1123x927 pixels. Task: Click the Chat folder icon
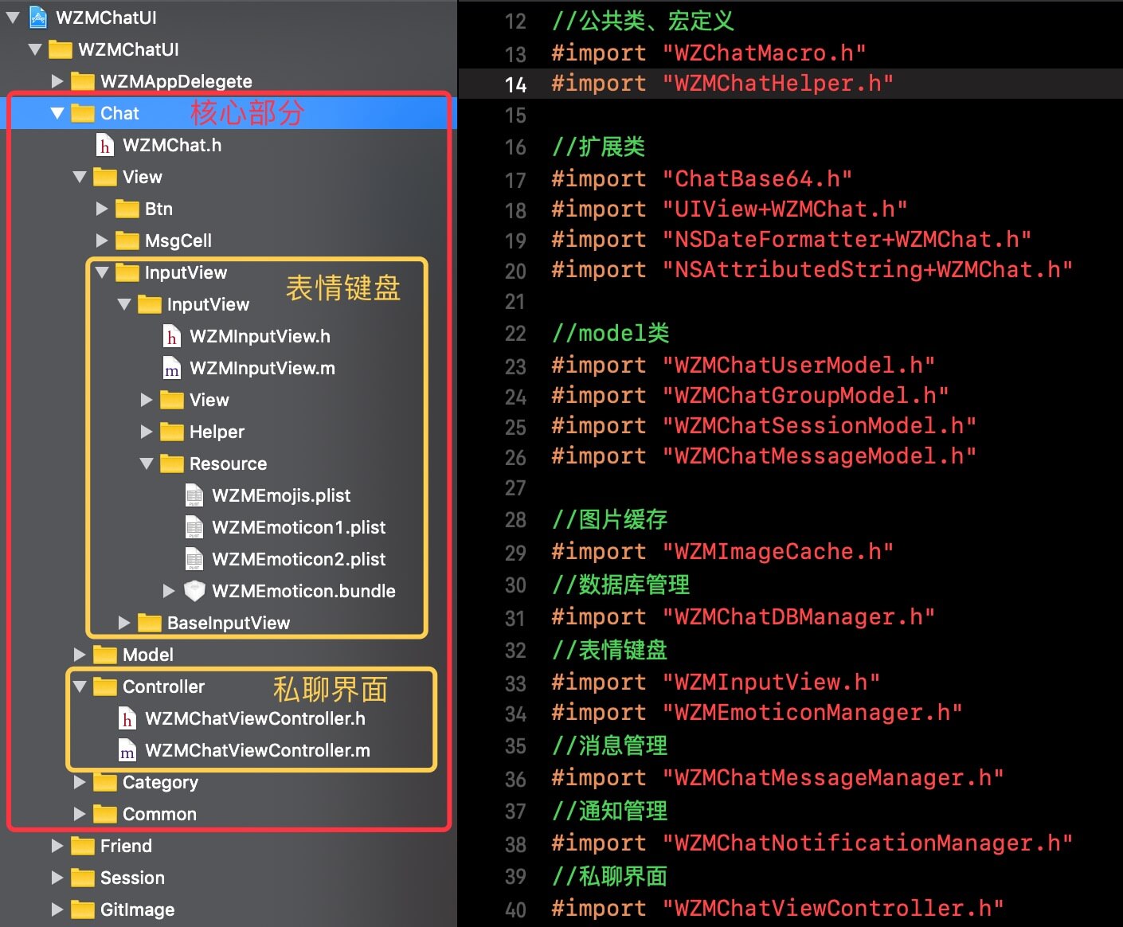[83, 113]
